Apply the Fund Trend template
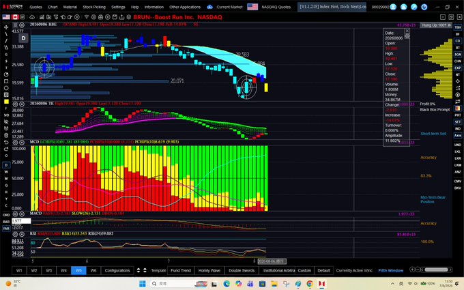This screenshot has height=290, width=464. pos(181,270)
